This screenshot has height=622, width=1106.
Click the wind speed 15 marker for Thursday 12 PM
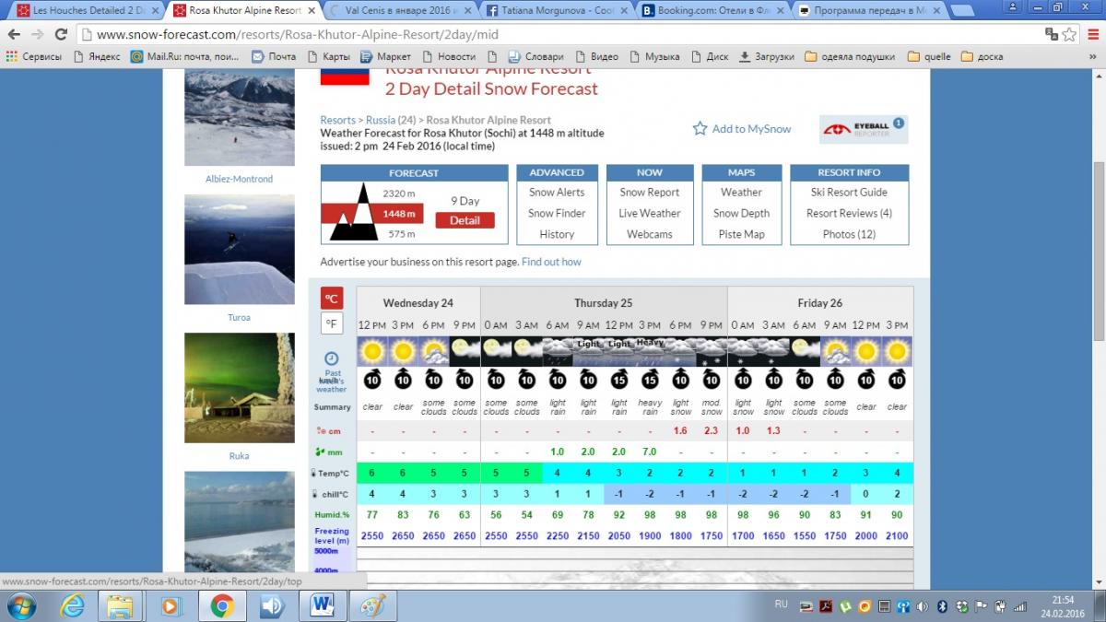coord(619,380)
